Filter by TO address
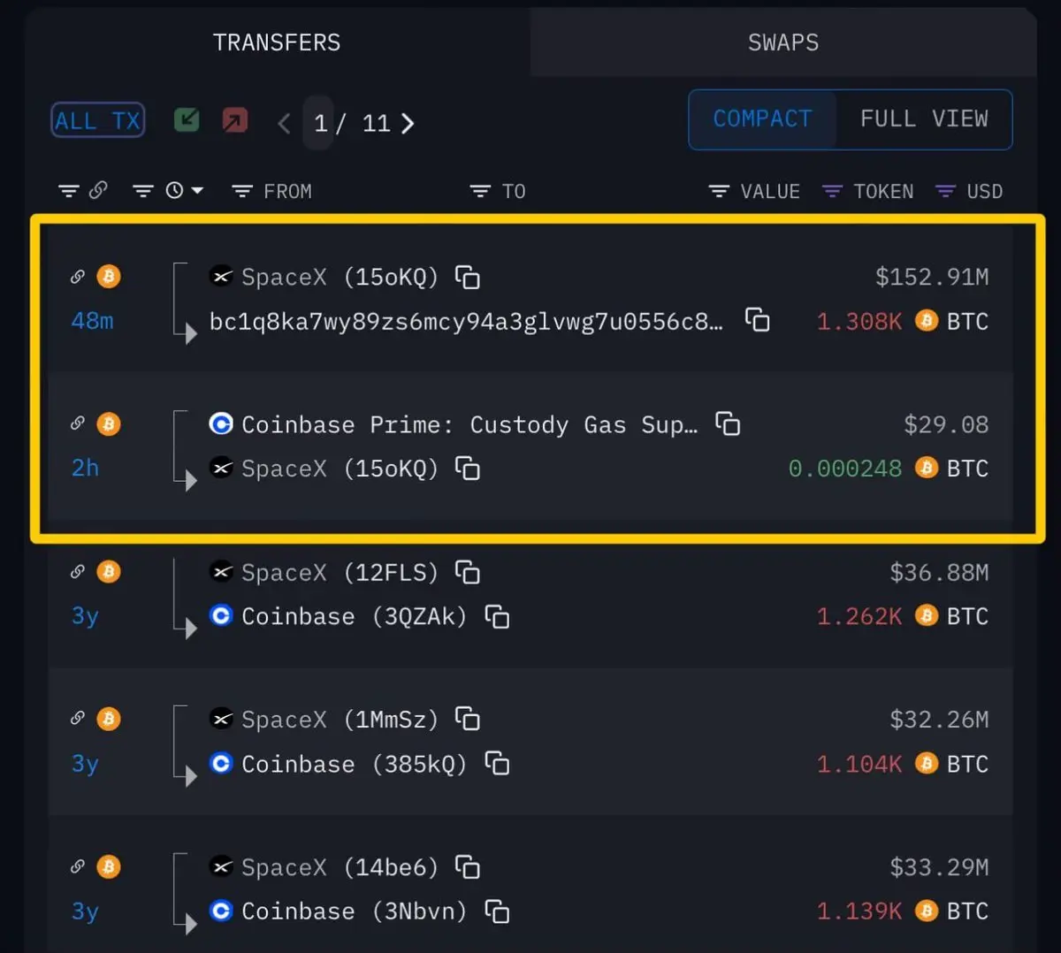The width and height of the screenshot is (1061, 953). click(x=498, y=191)
